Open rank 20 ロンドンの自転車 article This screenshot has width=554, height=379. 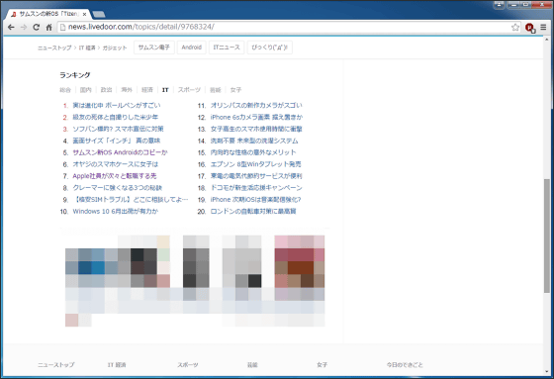[253, 211]
